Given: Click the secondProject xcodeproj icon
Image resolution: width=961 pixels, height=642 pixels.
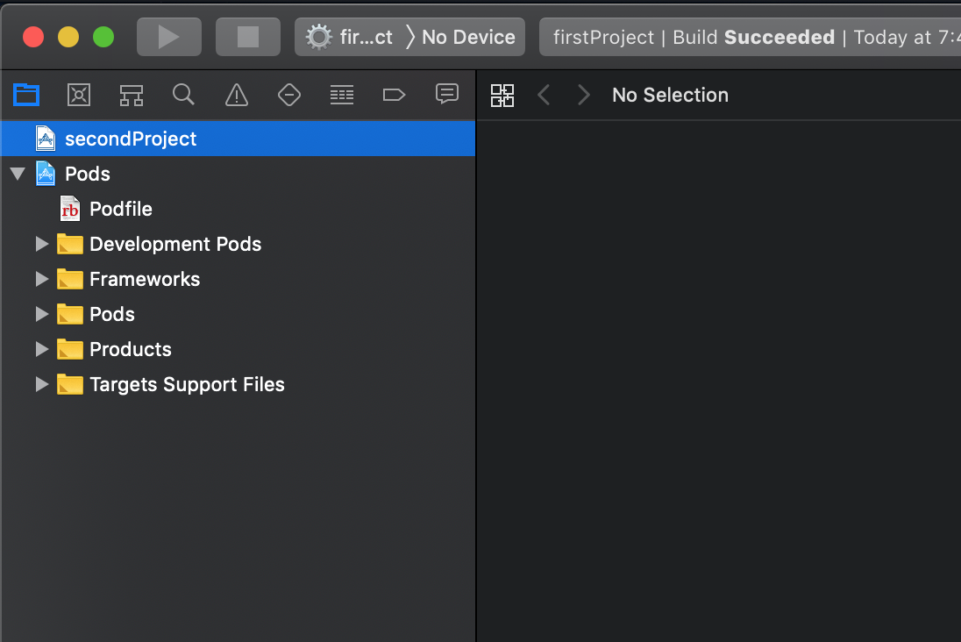Looking at the screenshot, I should (46, 139).
